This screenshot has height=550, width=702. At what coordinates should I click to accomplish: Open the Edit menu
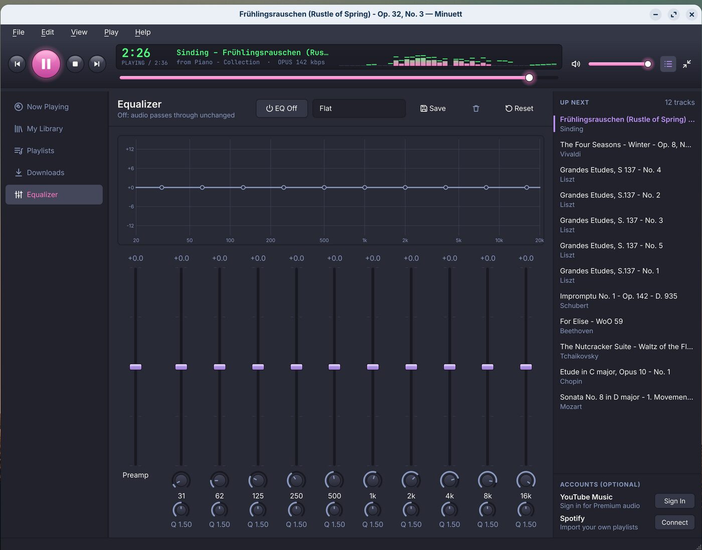pos(48,32)
